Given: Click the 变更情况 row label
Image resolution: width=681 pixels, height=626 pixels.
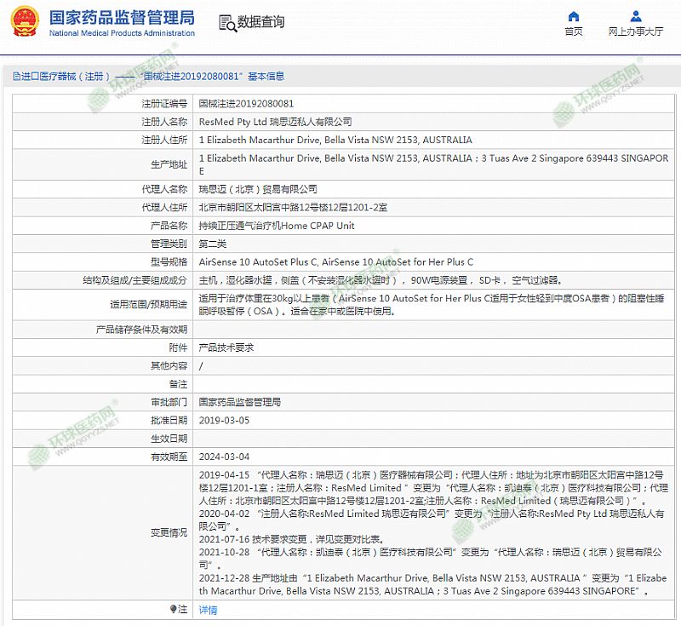Looking at the screenshot, I should 169,532.
